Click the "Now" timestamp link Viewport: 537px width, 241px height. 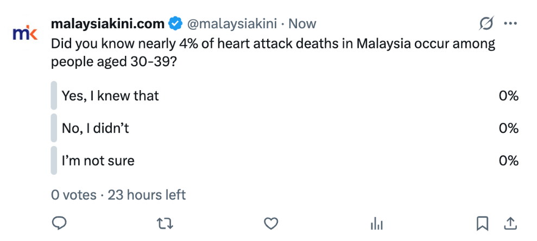pos(302,24)
